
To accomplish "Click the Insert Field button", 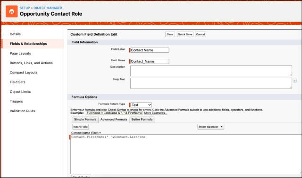I will (x=80, y=127).
